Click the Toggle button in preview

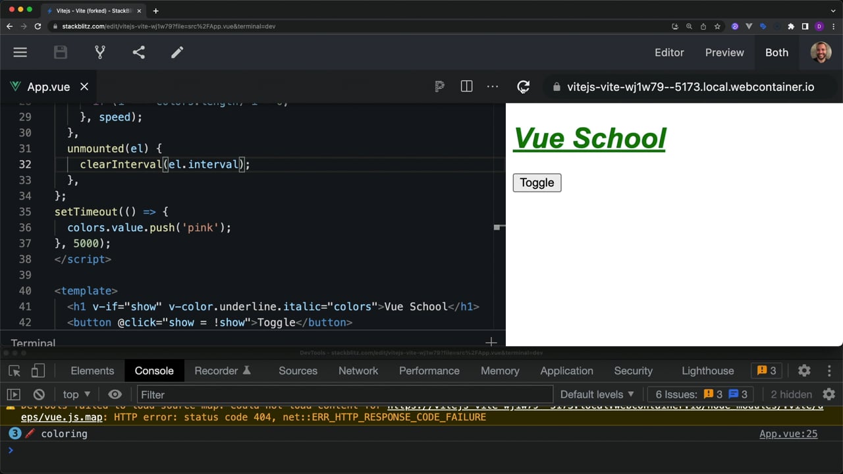537,182
